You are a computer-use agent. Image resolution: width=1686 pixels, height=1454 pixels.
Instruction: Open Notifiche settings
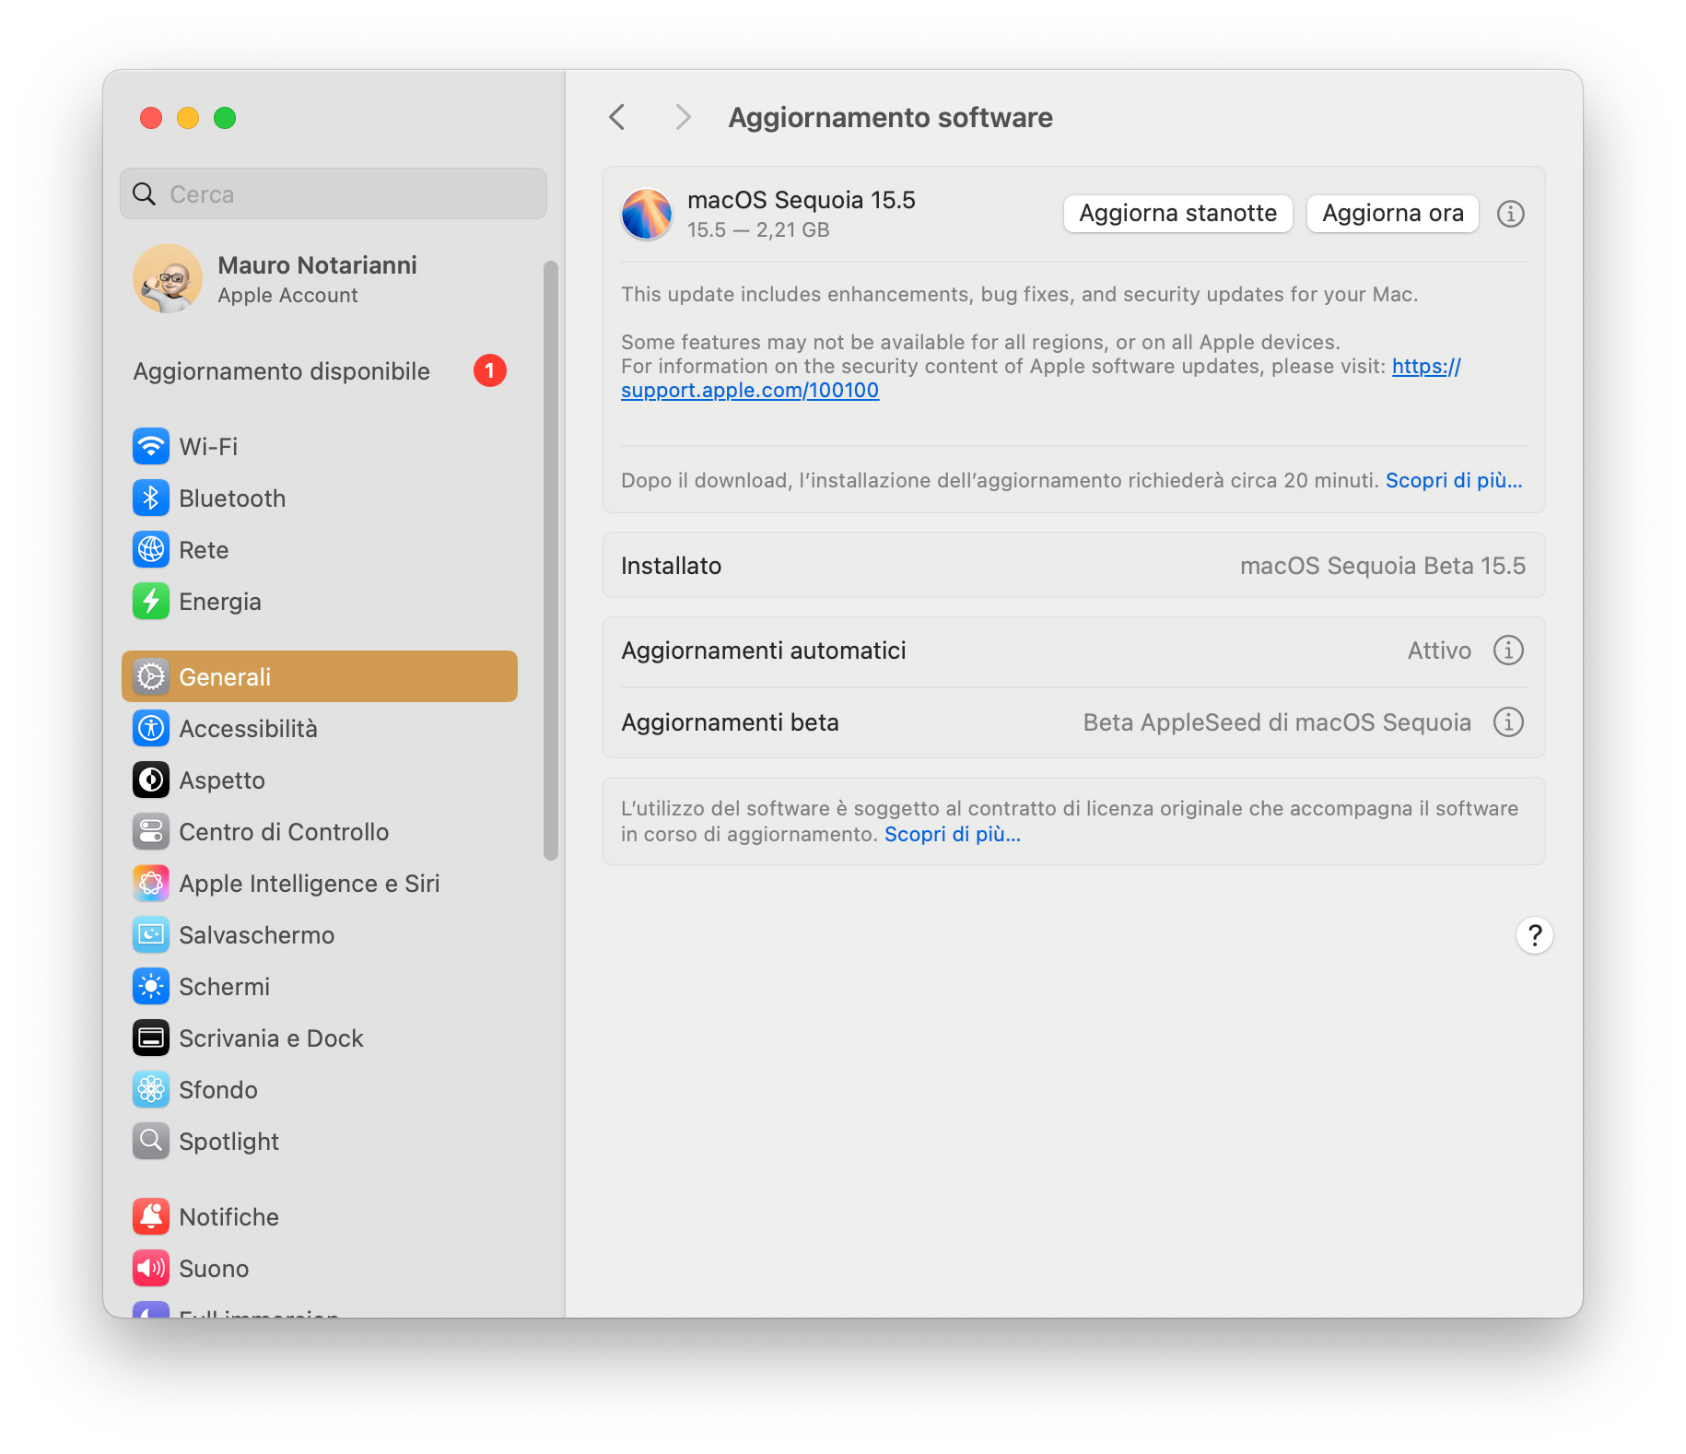tap(319, 1217)
